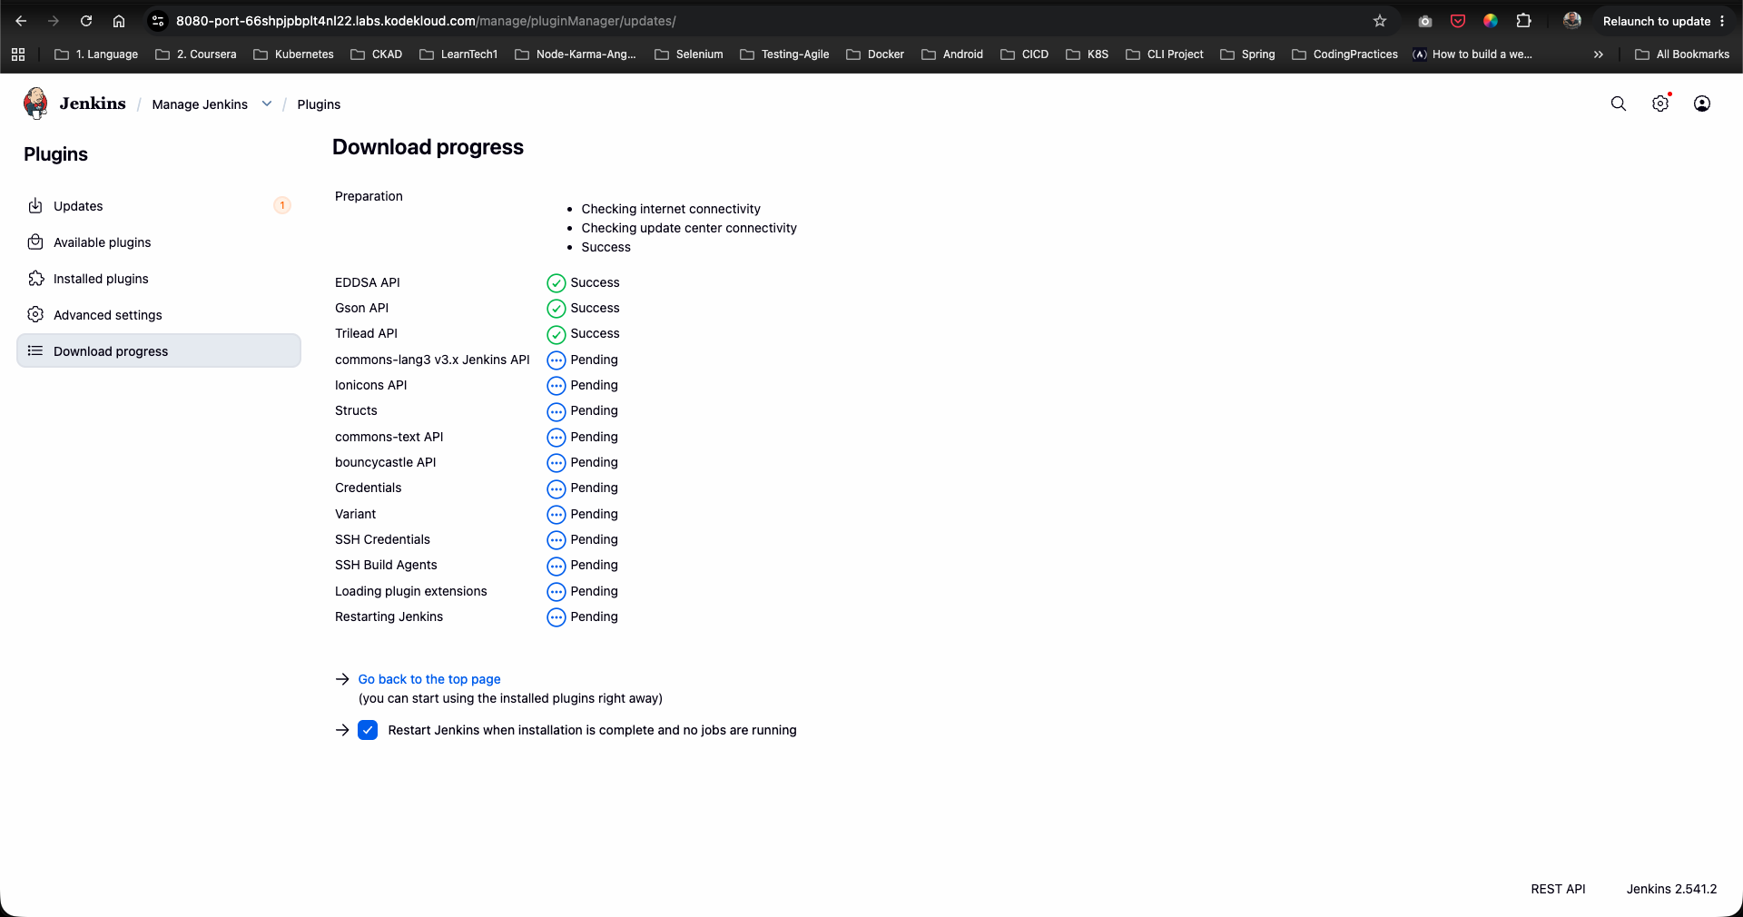The image size is (1743, 917).
Task: Click the Available plugins bag icon
Action: click(x=35, y=242)
